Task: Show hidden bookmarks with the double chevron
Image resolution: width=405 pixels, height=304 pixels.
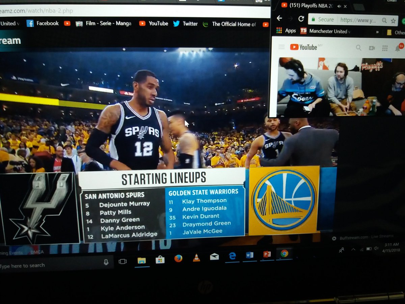Action: click(x=377, y=32)
